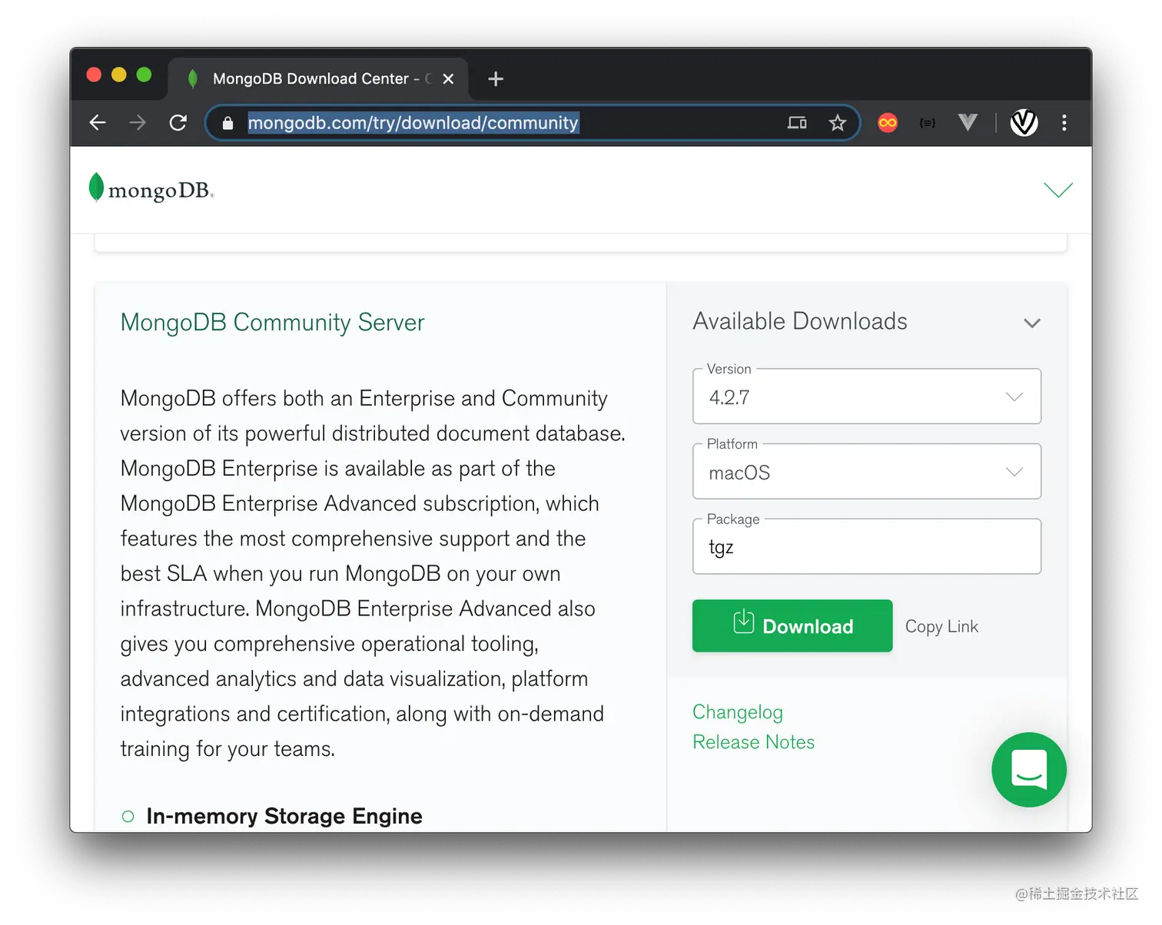Screen dimensions: 1162x925
Task: Open Chrome's three-dot menu
Action: pos(1064,123)
